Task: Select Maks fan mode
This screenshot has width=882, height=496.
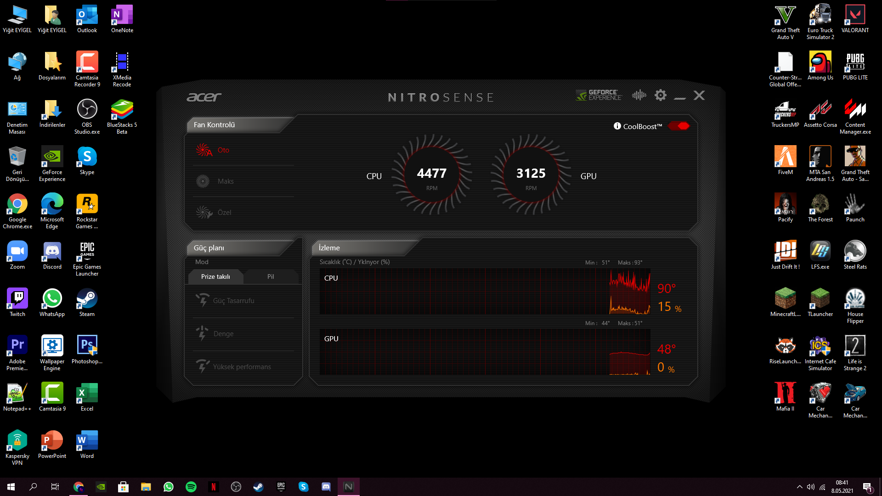Action: coord(225,181)
